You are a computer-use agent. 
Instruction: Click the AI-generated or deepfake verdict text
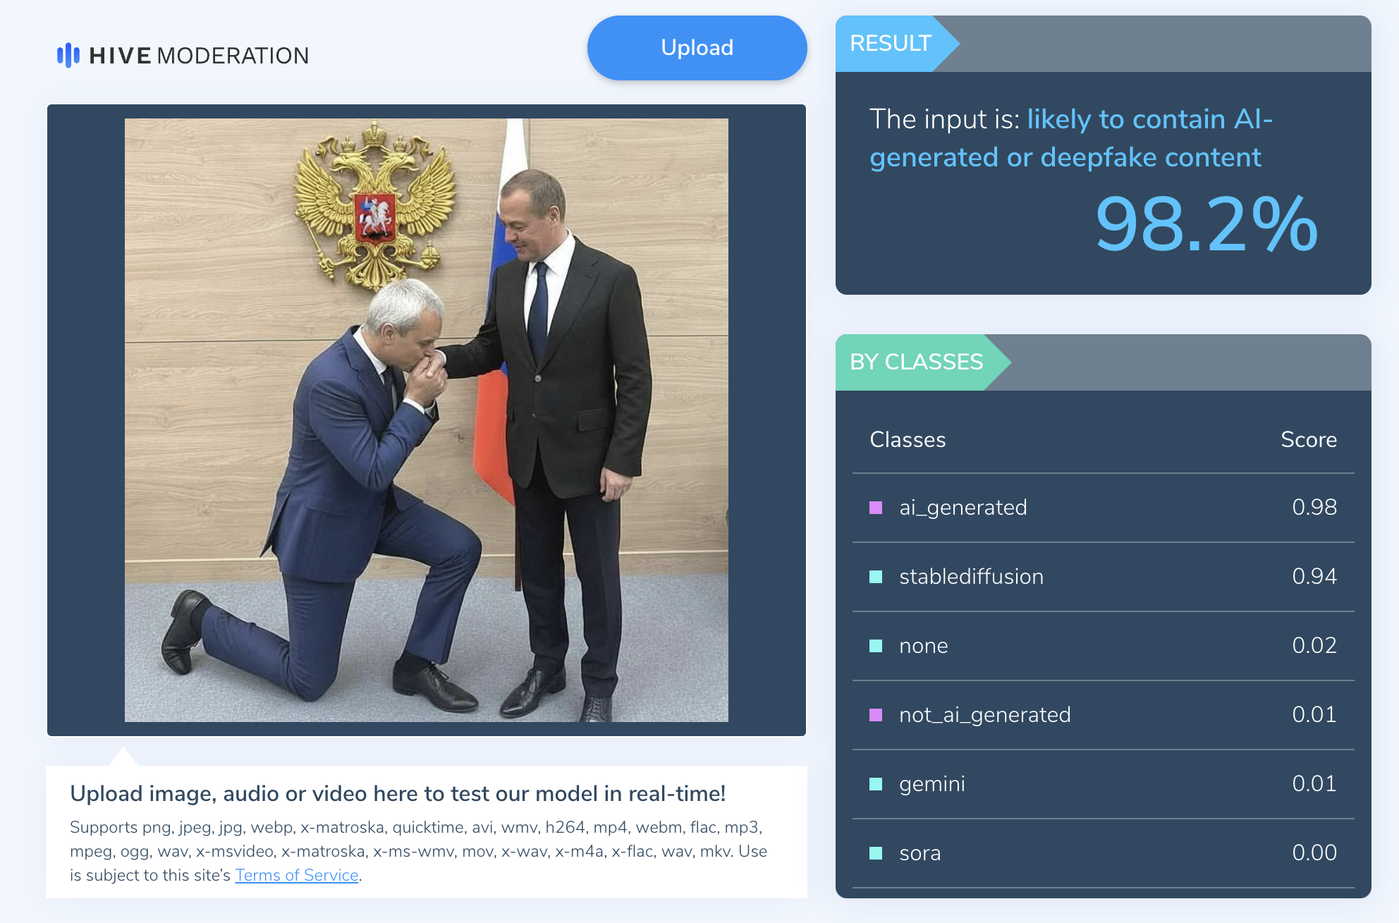point(1070,138)
